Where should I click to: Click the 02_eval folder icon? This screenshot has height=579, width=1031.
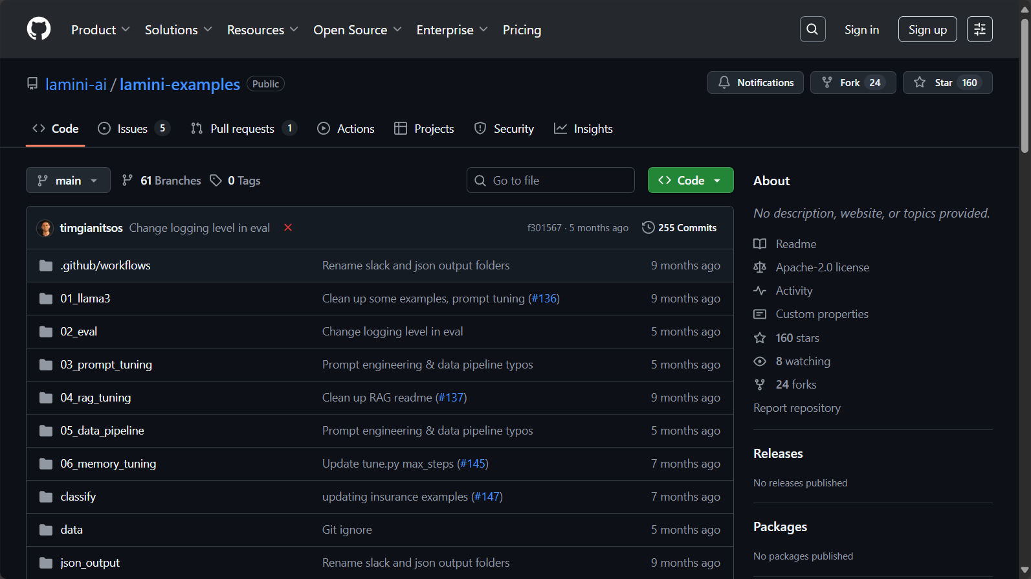pos(46,332)
